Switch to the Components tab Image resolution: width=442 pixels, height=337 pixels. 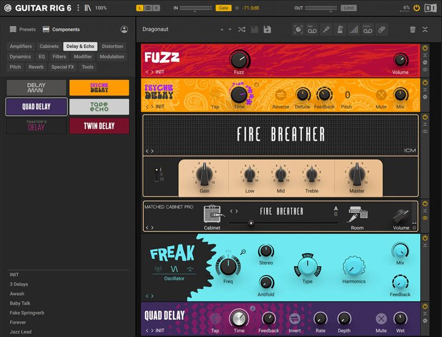point(61,29)
